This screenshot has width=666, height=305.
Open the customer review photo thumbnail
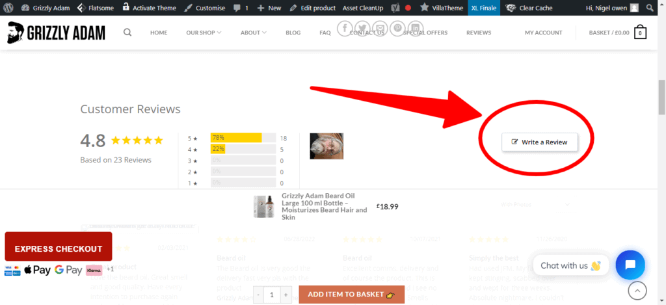(326, 146)
